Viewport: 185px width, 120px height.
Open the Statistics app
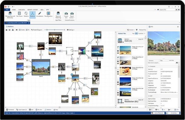26,14
